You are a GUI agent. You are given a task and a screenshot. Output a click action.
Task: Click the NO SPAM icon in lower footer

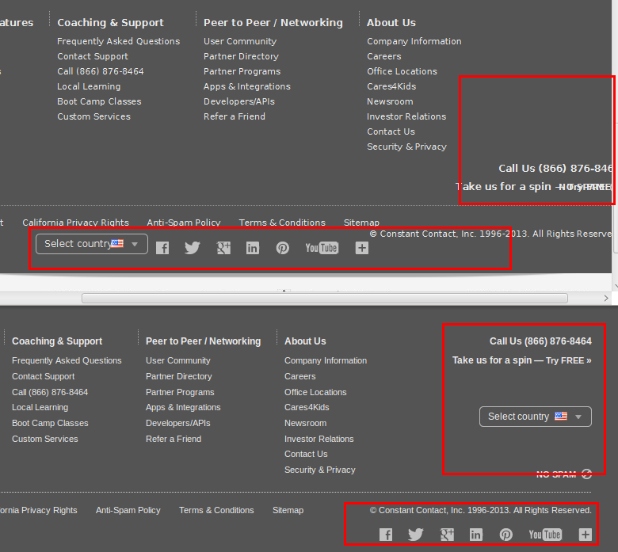tap(586, 474)
